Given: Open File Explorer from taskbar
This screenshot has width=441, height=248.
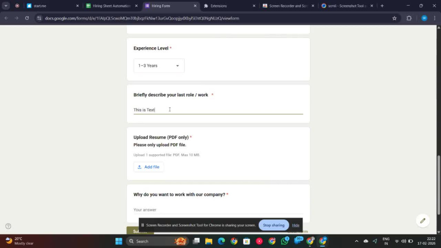Looking at the screenshot, I should point(209,241).
